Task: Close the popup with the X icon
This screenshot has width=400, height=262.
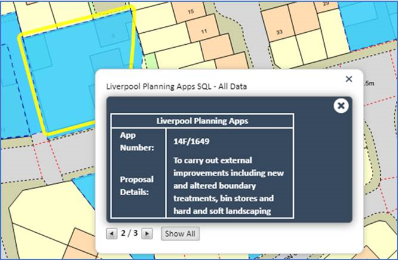Action: (349, 79)
